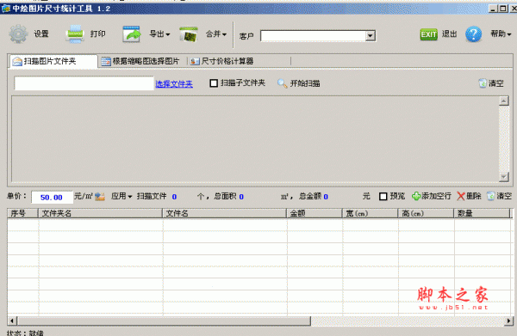The image size is (517, 336).
Task: Click the 文件名 column header
Action: [x=225, y=213]
